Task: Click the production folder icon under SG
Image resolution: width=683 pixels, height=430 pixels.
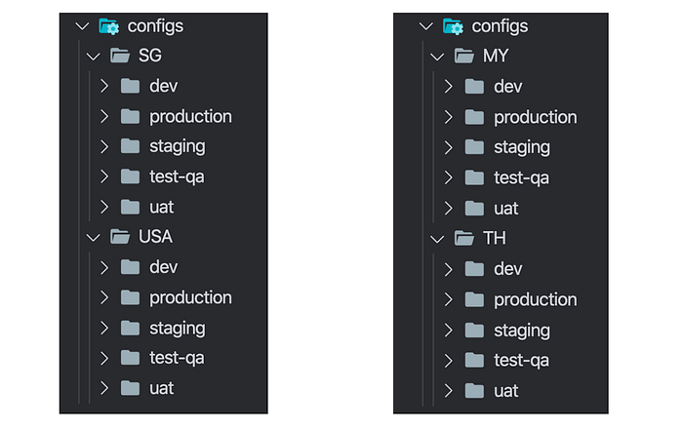Action: click(x=131, y=116)
